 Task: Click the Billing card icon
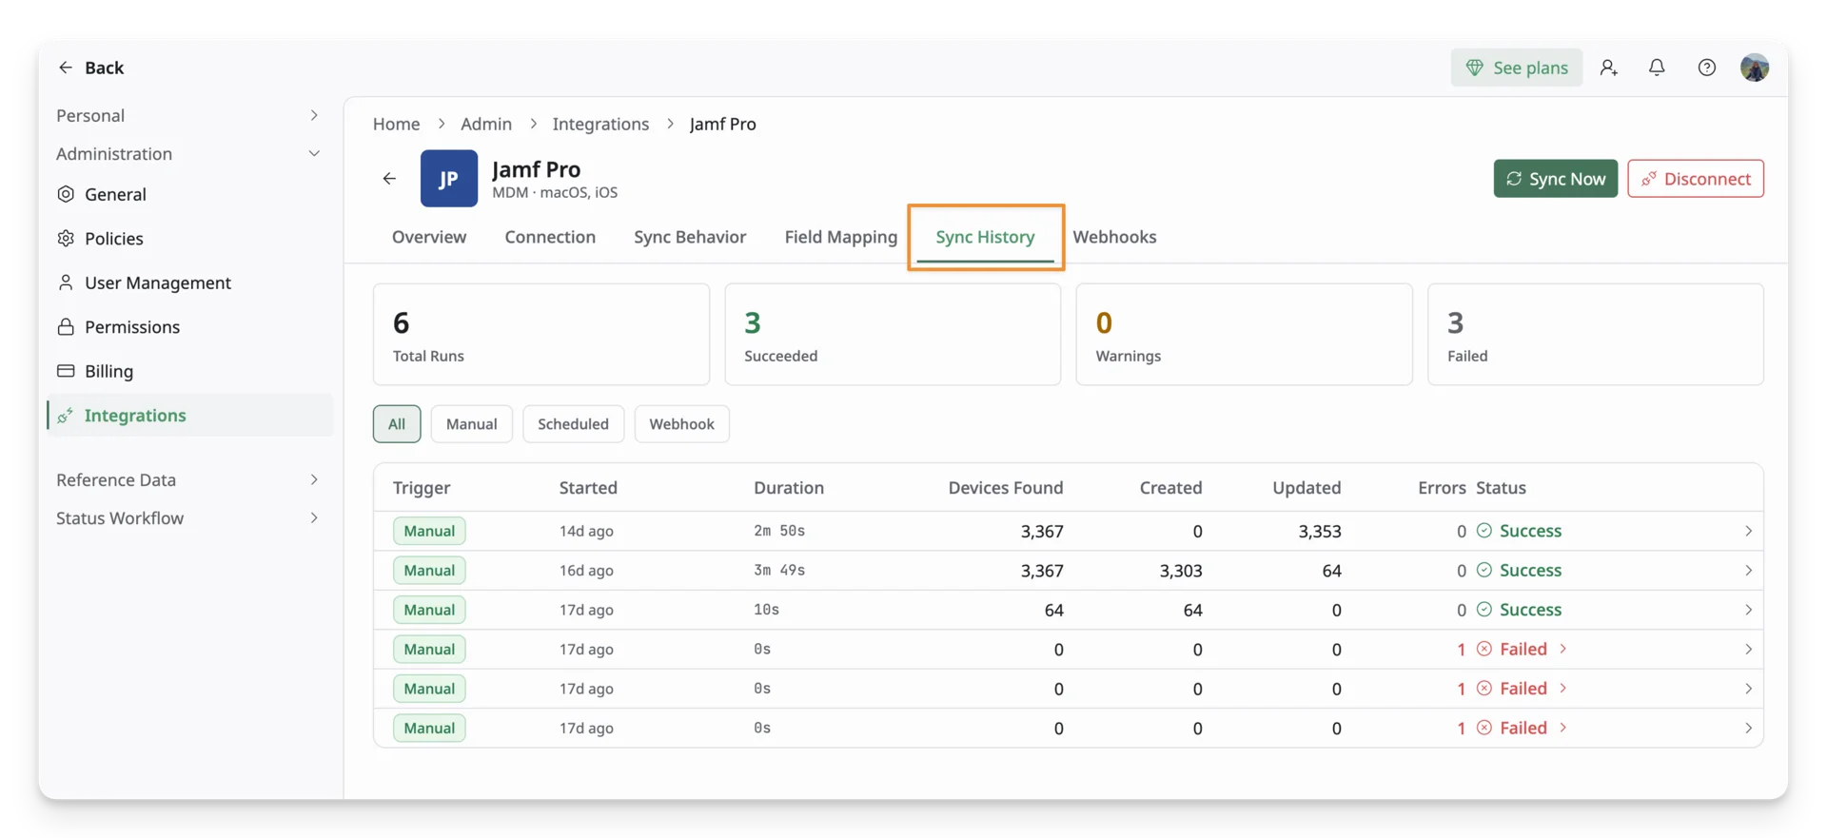(x=66, y=371)
